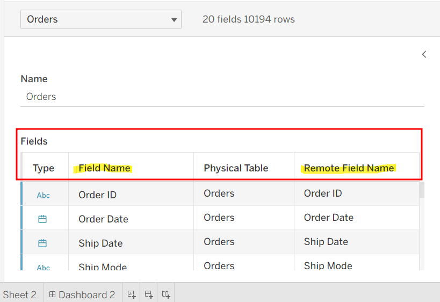Add a new dashboard with the icon
440x302 pixels.
pyautogui.click(x=149, y=294)
